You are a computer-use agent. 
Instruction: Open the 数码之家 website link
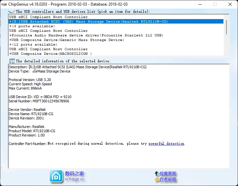click(74, 174)
